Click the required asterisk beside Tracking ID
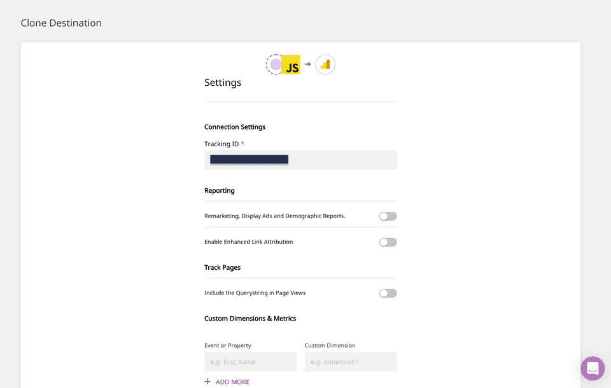Screen dimensions: 611x388 point(242,143)
